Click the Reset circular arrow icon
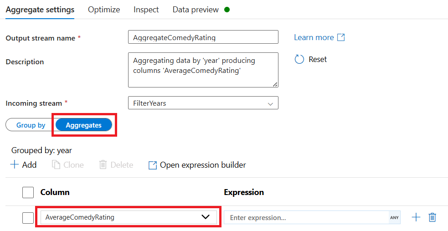448x231 pixels. [299, 59]
